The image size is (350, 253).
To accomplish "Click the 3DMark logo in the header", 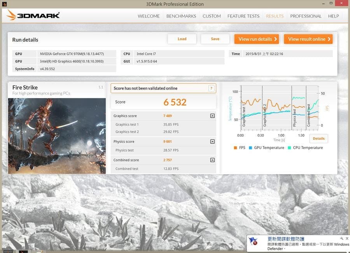I will (33, 16).
